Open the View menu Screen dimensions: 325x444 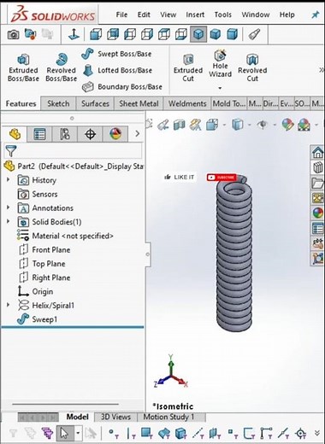168,15
